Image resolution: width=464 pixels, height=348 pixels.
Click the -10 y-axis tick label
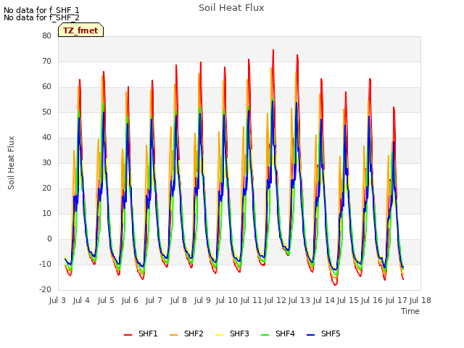point(45,264)
